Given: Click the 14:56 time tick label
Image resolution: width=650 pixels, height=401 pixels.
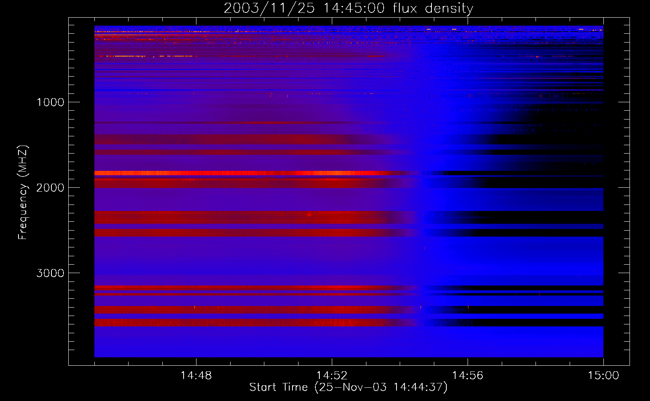Looking at the screenshot, I should click(468, 376).
